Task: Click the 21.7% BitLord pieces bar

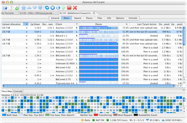Action: coord(99,36)
